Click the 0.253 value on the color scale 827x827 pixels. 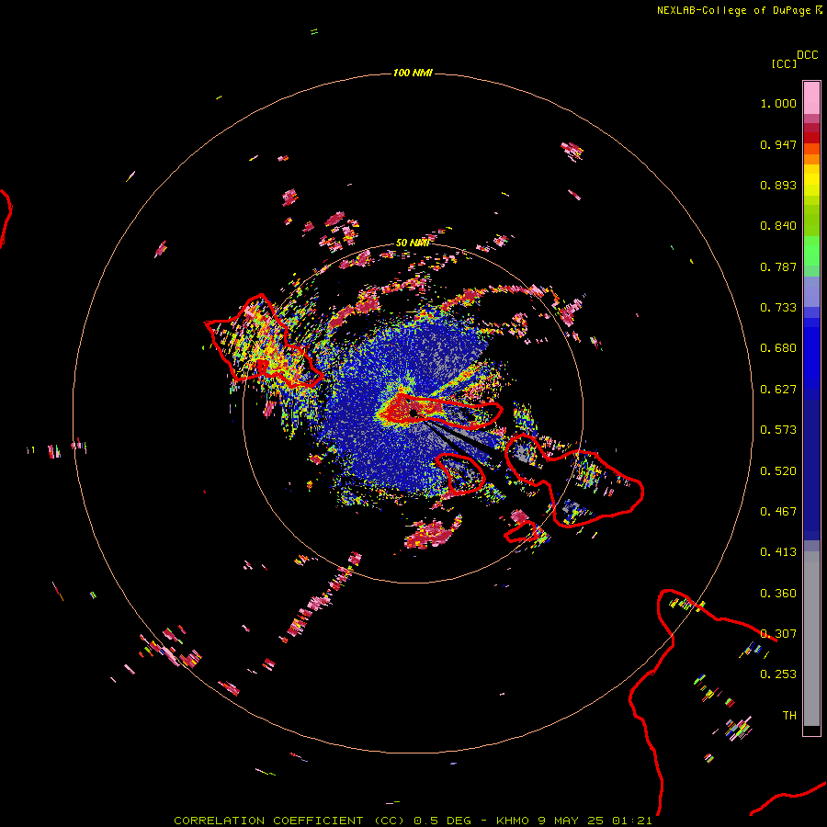pyautogui.click(x=778, y=674)
